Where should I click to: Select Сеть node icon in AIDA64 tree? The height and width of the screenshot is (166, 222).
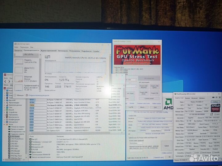pyautogui.click(x=7, y=107)
